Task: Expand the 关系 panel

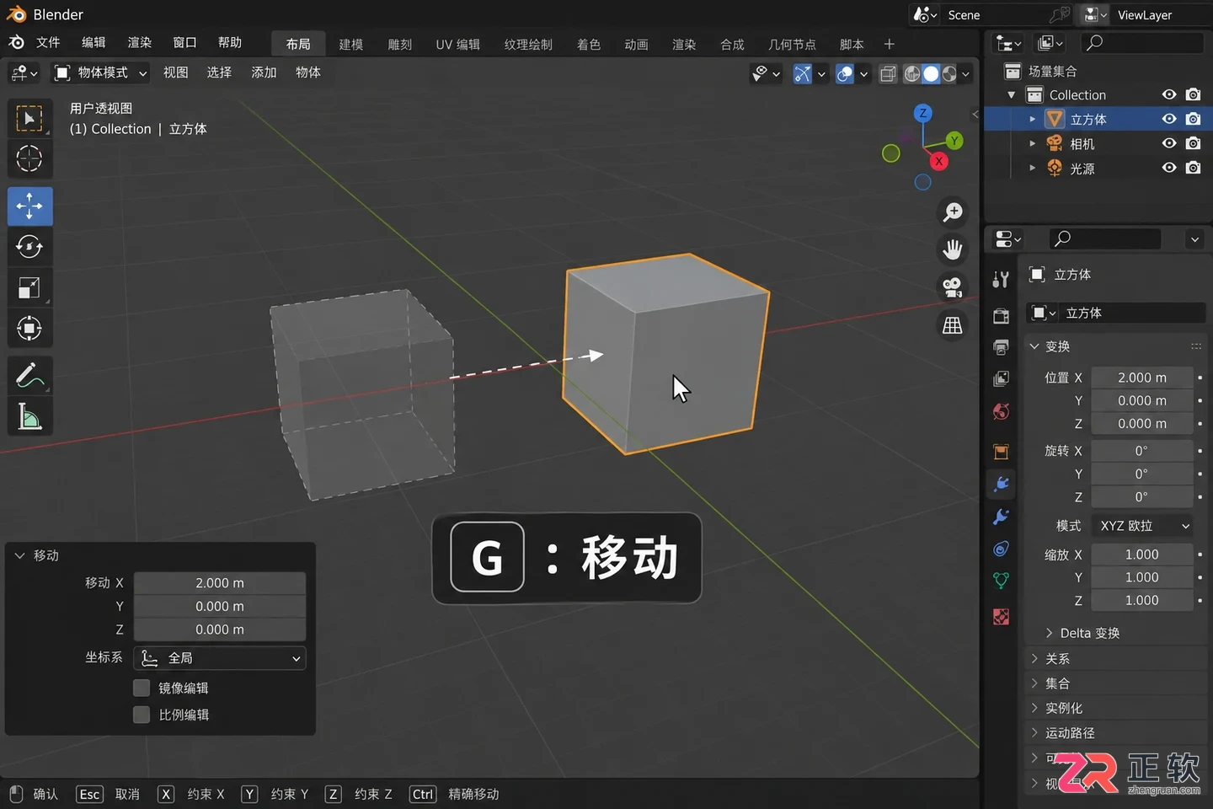Action: 1050,659
